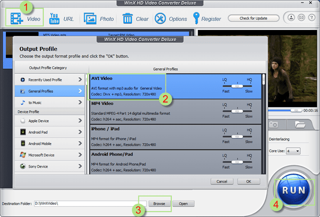Click the Android Mobile icon

(x=23, y=143)
